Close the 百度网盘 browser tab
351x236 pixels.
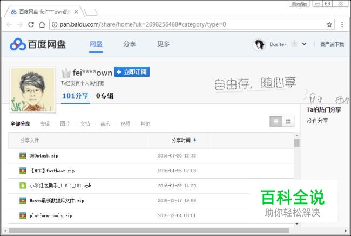click(76, 12)
